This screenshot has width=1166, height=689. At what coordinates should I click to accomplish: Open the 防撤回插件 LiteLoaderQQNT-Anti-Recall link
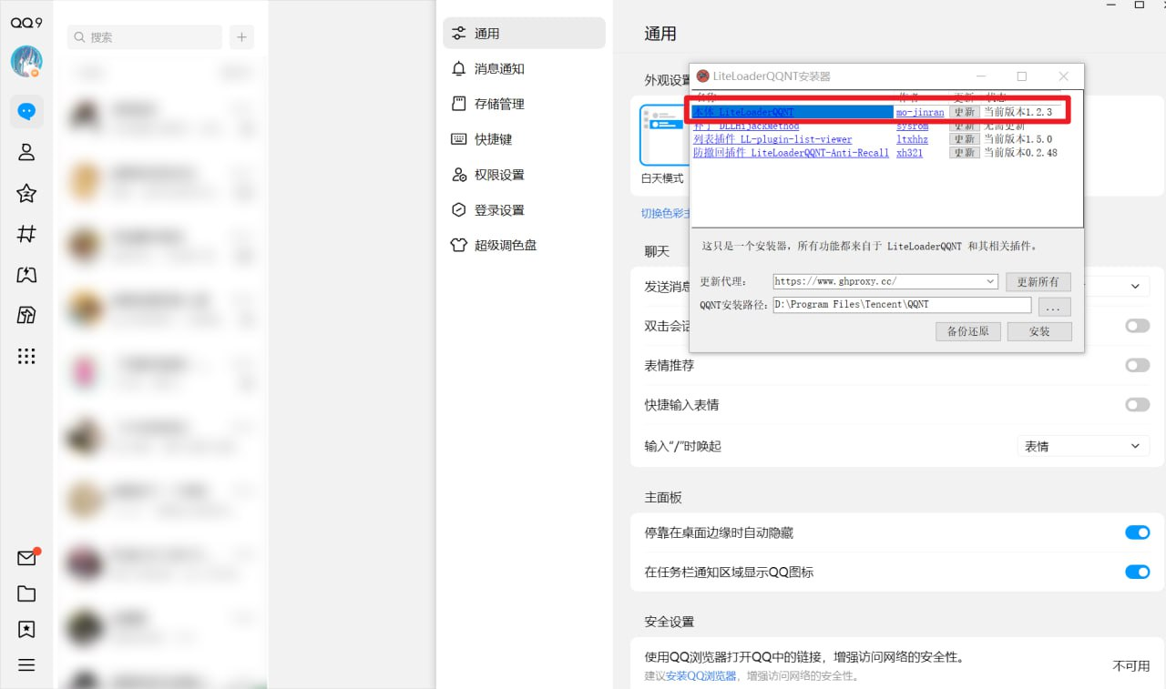(x=791, y=153)
